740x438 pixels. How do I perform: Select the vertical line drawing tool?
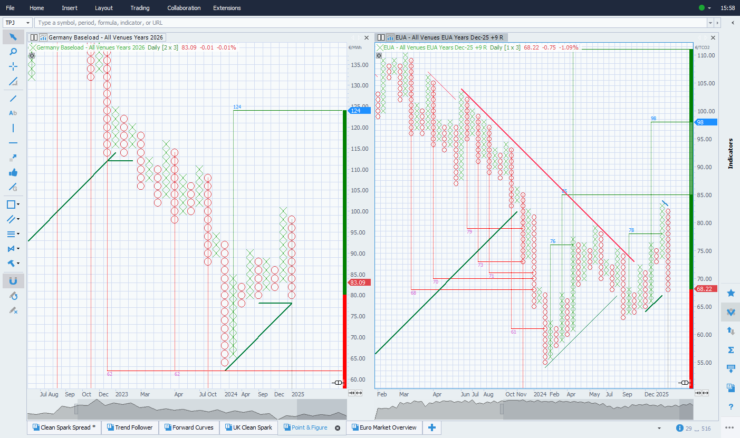click(13, 128)
